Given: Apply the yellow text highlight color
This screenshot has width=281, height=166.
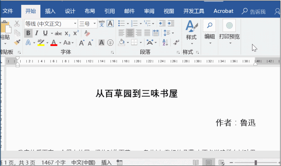Looking at the screenshot, I should click(41, 42).
